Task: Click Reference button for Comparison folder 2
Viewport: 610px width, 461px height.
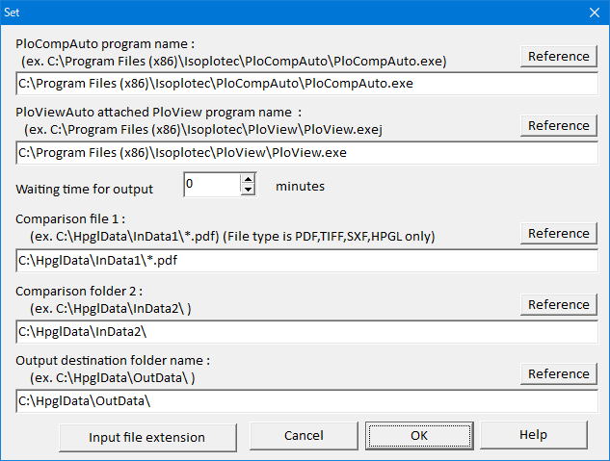Action: point(558,304)
